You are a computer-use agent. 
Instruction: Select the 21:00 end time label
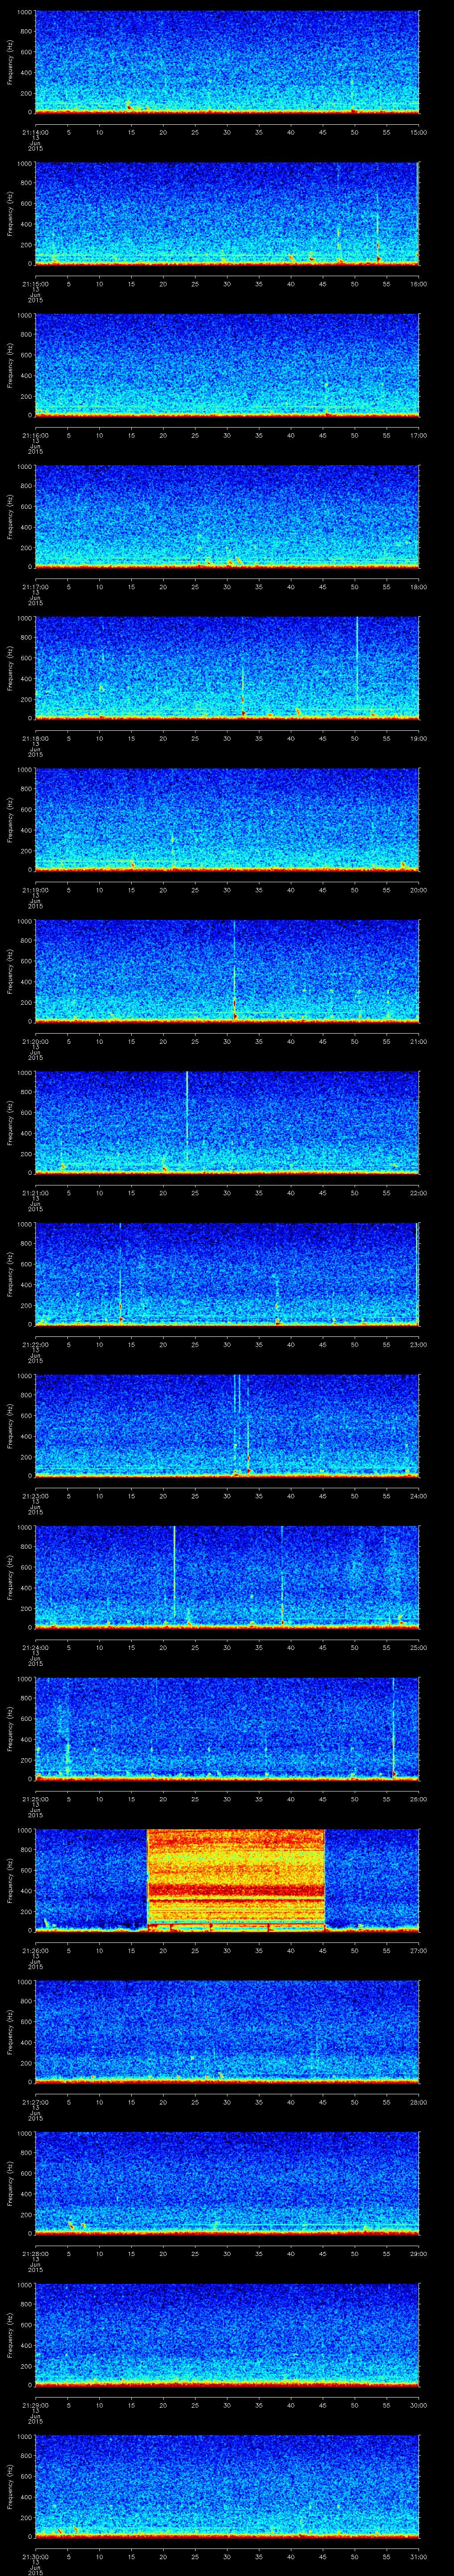(x=418, y=1041)
